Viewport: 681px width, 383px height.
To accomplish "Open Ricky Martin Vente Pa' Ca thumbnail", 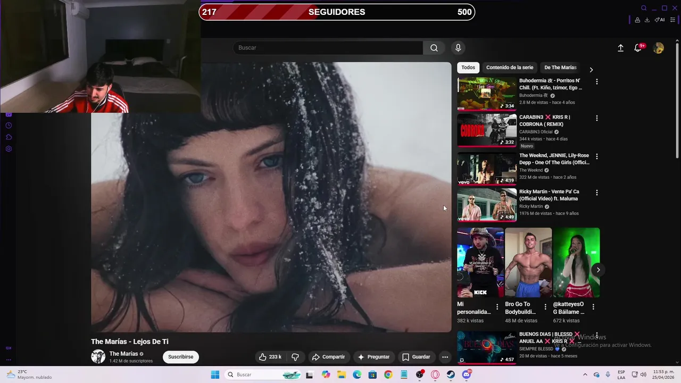I will 487,204.
